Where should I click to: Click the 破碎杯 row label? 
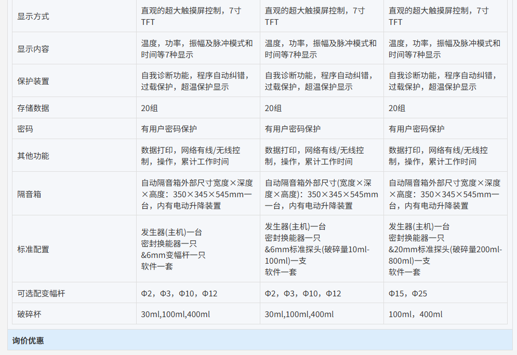29,314
